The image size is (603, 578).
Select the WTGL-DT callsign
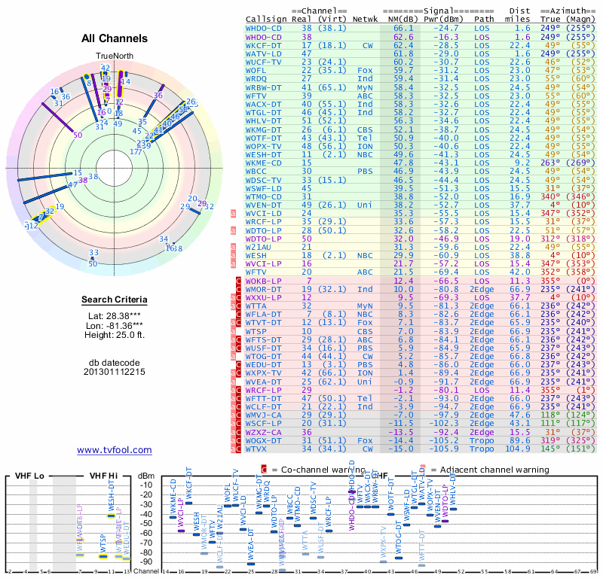[263, 113]
